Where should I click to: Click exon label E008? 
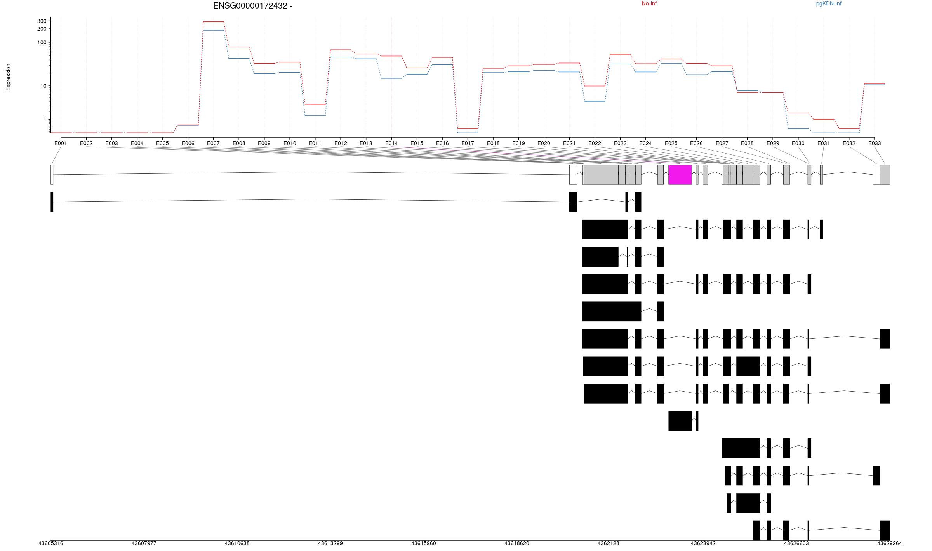point(239,143)
